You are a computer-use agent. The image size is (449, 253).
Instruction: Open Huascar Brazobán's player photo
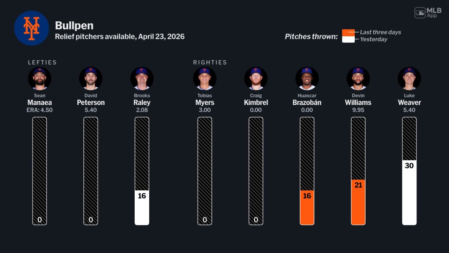coord(307,78)
